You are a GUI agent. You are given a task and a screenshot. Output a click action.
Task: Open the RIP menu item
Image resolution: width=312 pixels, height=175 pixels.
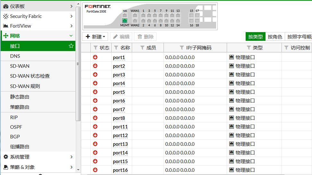click(38, 118)
